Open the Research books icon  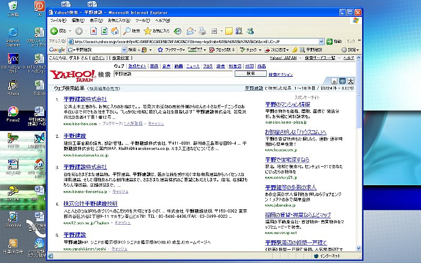tap(239, 31)
